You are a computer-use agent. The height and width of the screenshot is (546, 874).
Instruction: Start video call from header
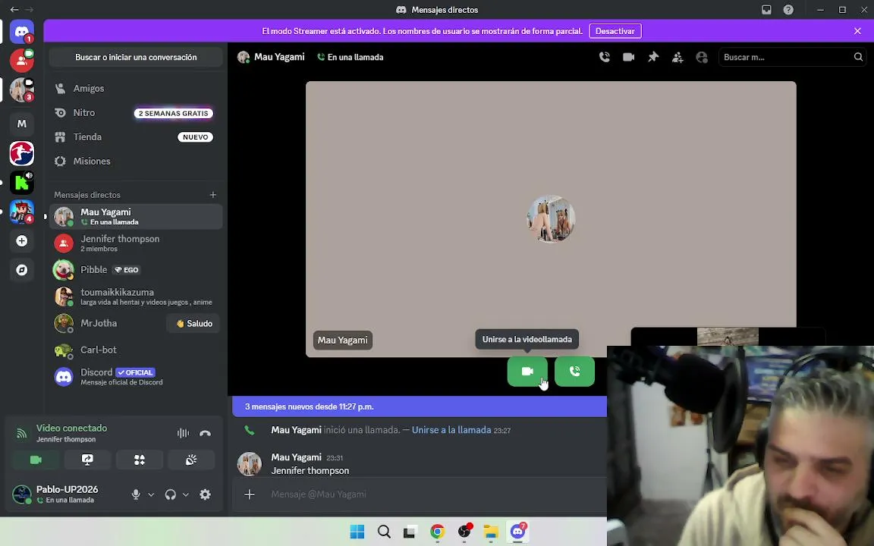(629, 57)
